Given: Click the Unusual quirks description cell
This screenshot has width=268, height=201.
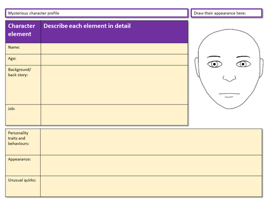Looking at the screenshot, I should pos(151,187).
